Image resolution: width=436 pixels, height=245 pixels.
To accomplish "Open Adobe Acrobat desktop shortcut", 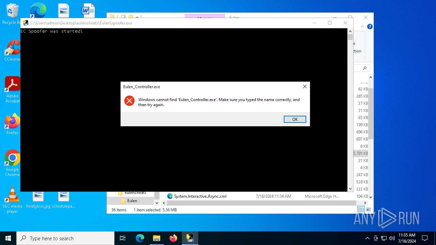I will pyautogui.click(x=12, y=90).
